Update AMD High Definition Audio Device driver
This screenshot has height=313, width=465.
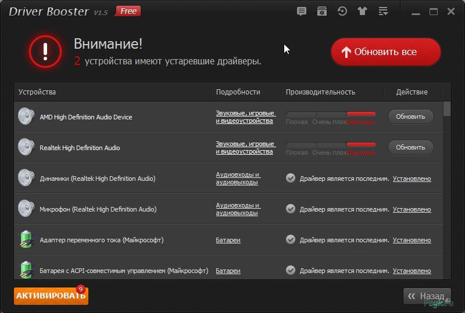410,117
